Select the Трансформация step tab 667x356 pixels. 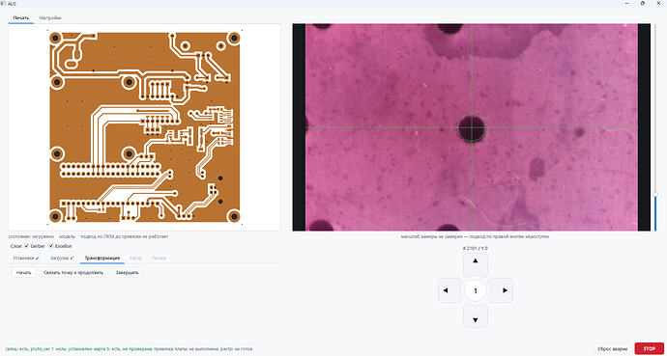coord(102,258)
